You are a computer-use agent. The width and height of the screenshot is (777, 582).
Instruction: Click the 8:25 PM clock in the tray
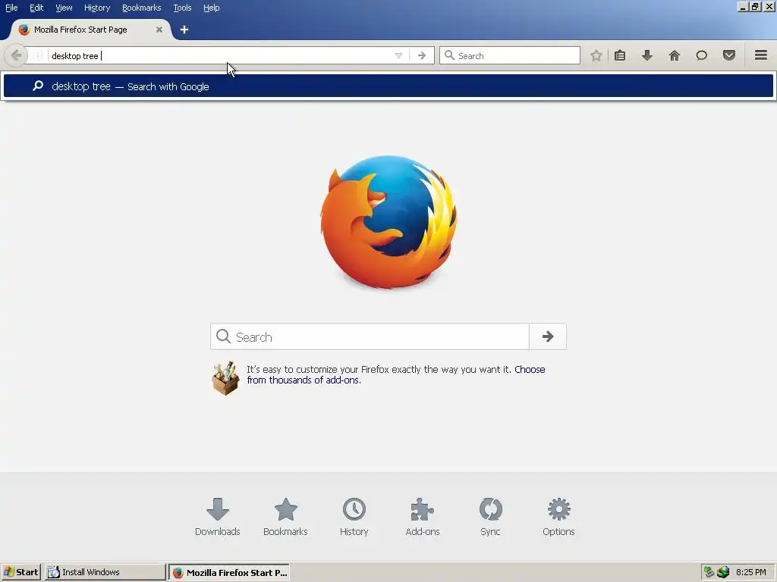pyautogui.click(x=750, y=572)
